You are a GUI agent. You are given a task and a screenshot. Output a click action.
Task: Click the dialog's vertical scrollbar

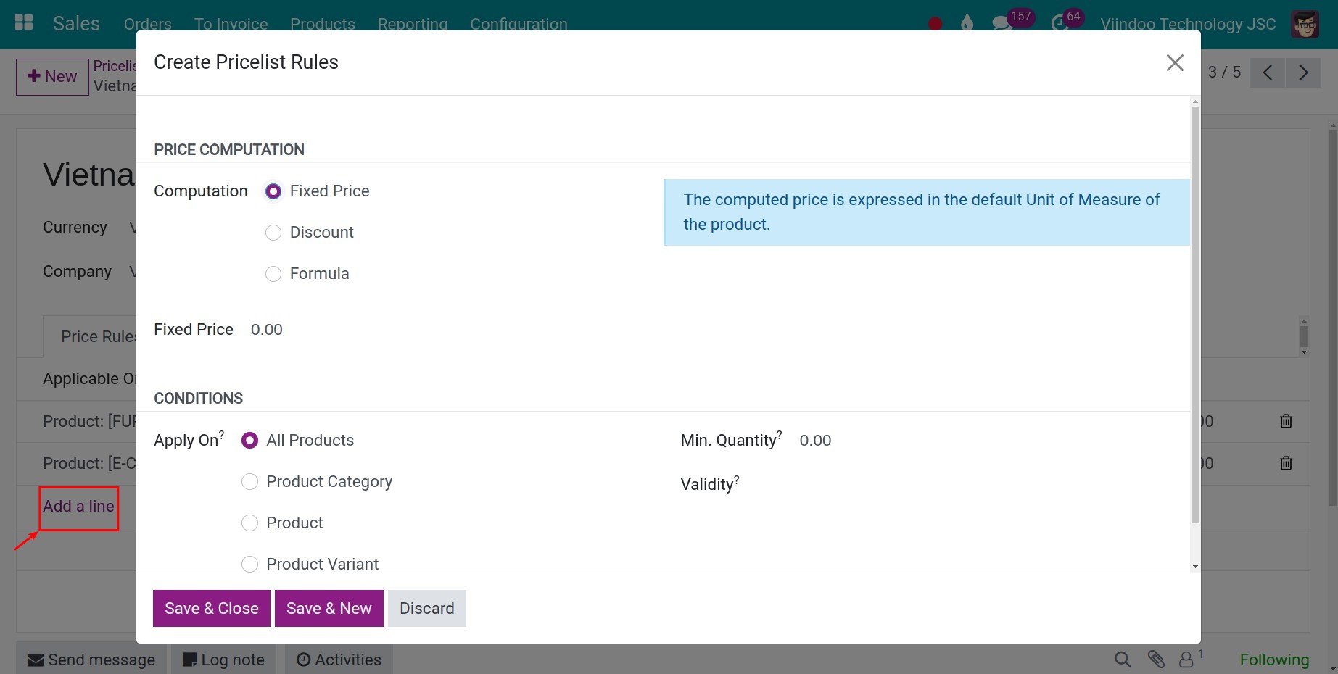pos(1195,315)
